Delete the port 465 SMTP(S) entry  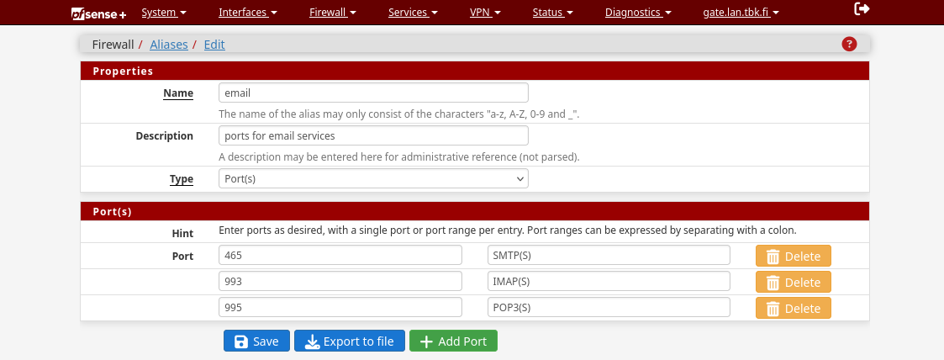[x=794, y=256]
